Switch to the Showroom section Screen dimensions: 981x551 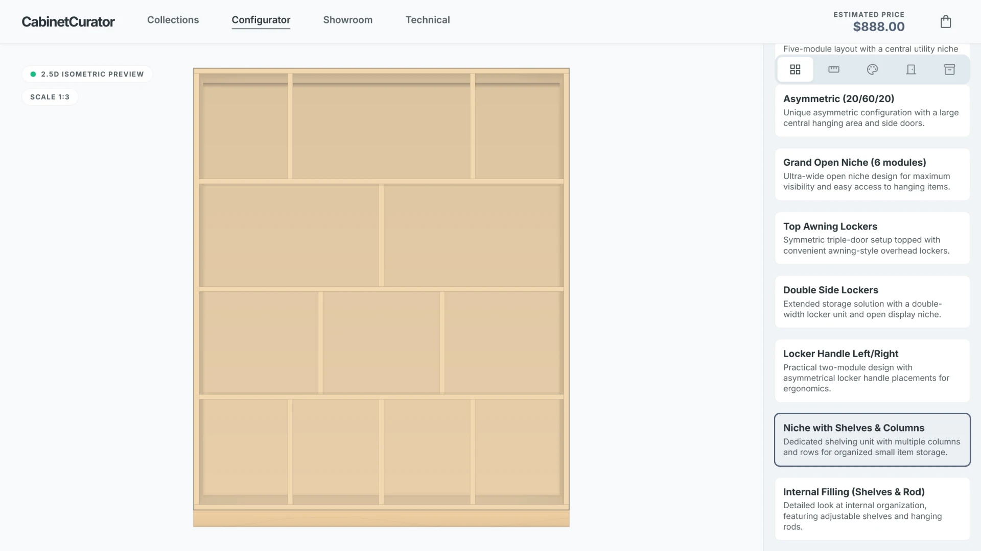[x=348, y=20]
